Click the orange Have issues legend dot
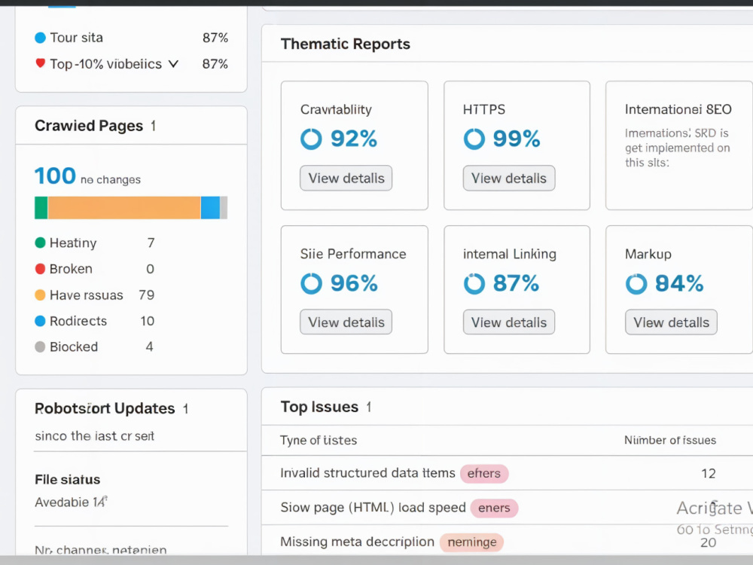Viewport: 753px width, 565px height. tap(41, 295)
